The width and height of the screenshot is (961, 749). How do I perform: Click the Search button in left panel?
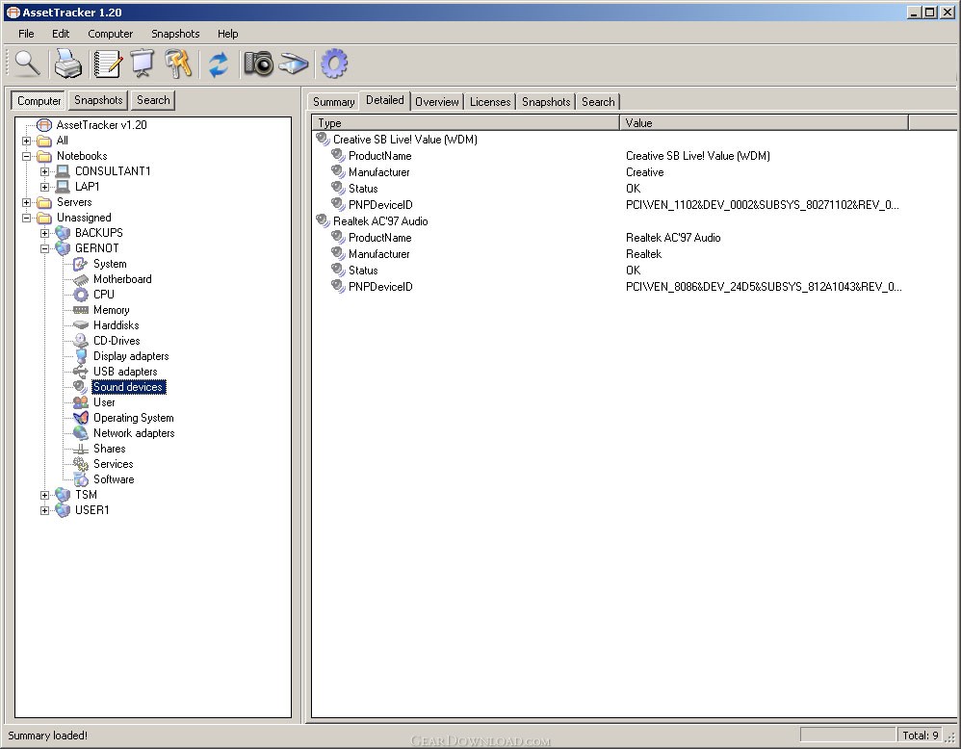pos(153,100)
